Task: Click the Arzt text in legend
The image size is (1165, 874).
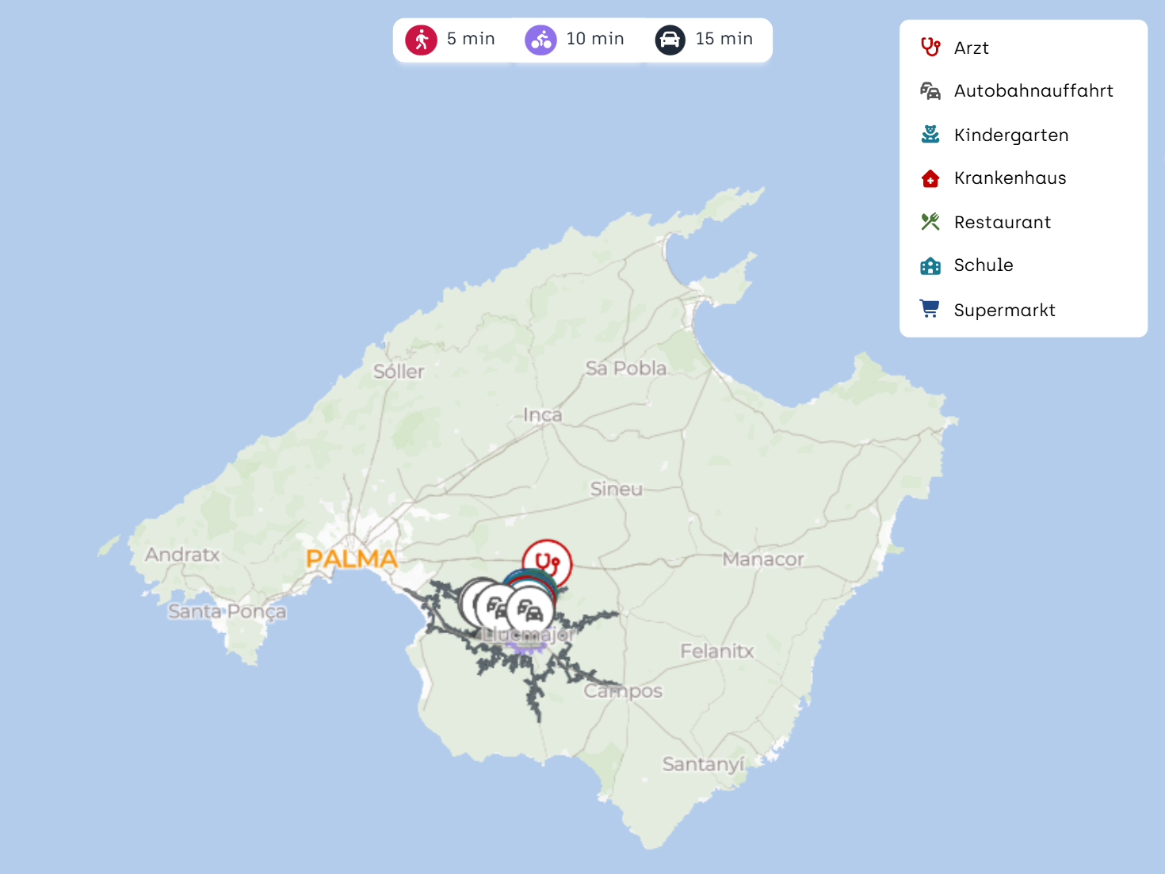Action: click(971, 48)
